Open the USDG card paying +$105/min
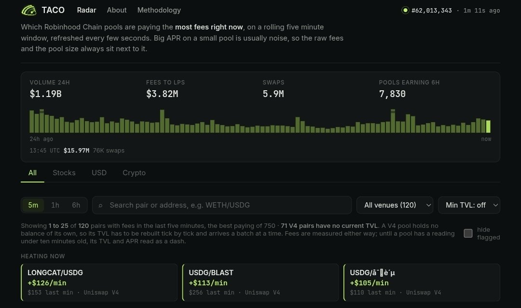 pos(422,282)
